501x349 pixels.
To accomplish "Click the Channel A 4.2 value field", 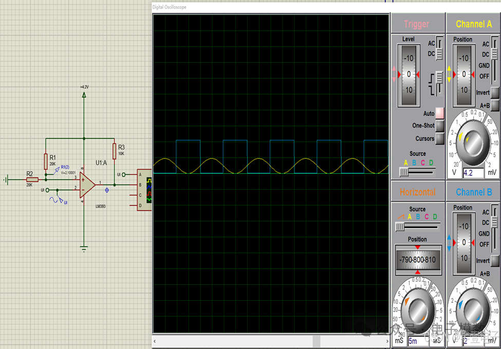I will tap(473, 173).
